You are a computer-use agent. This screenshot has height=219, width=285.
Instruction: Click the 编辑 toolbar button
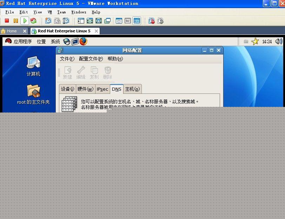point(81,73)
